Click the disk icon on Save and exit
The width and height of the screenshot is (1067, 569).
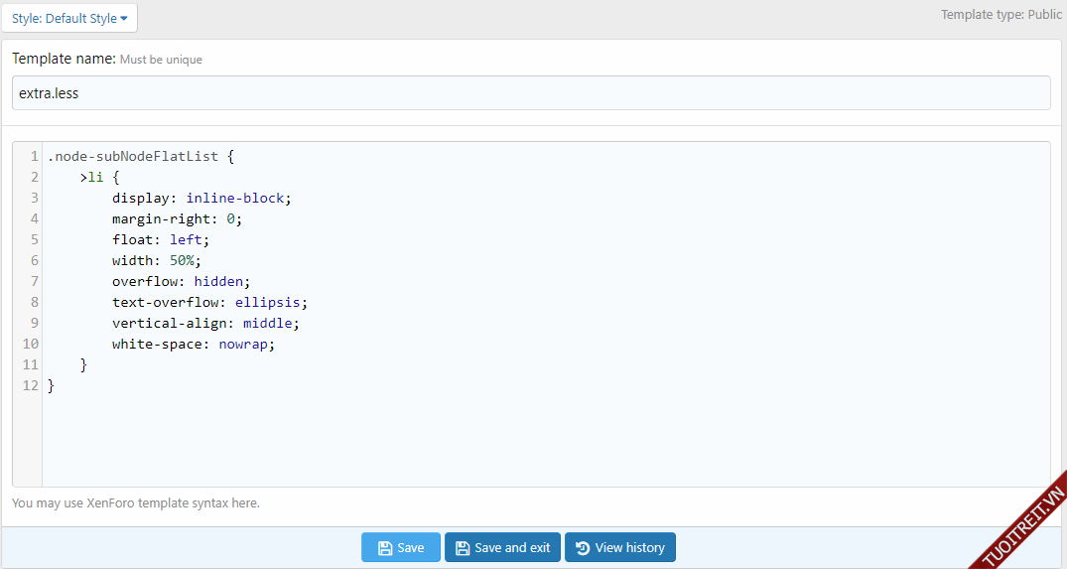coord(463,548)
